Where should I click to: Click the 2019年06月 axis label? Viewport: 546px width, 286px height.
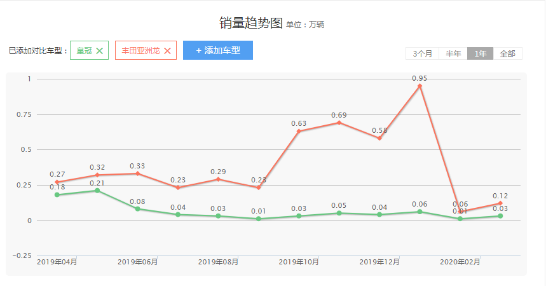tap(137, 262)
